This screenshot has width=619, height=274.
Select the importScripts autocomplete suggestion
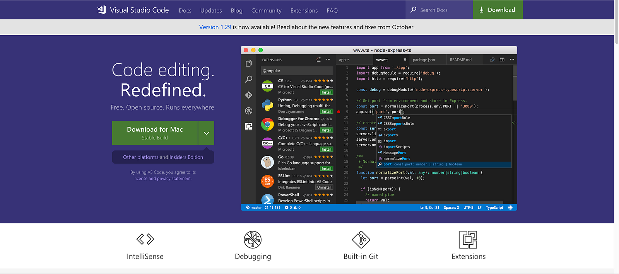point(444,147)
